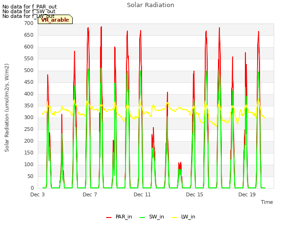Click the 650 y-axis tick label
This screenshot has height=226, width=302.
click(29, 35)
